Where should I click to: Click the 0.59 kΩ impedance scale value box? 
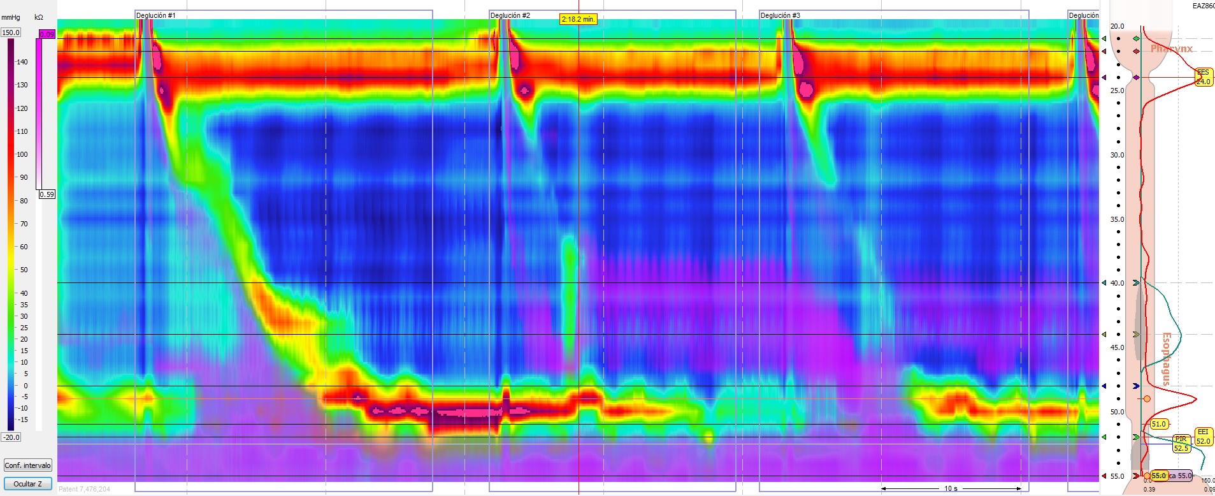click(47, 194)
